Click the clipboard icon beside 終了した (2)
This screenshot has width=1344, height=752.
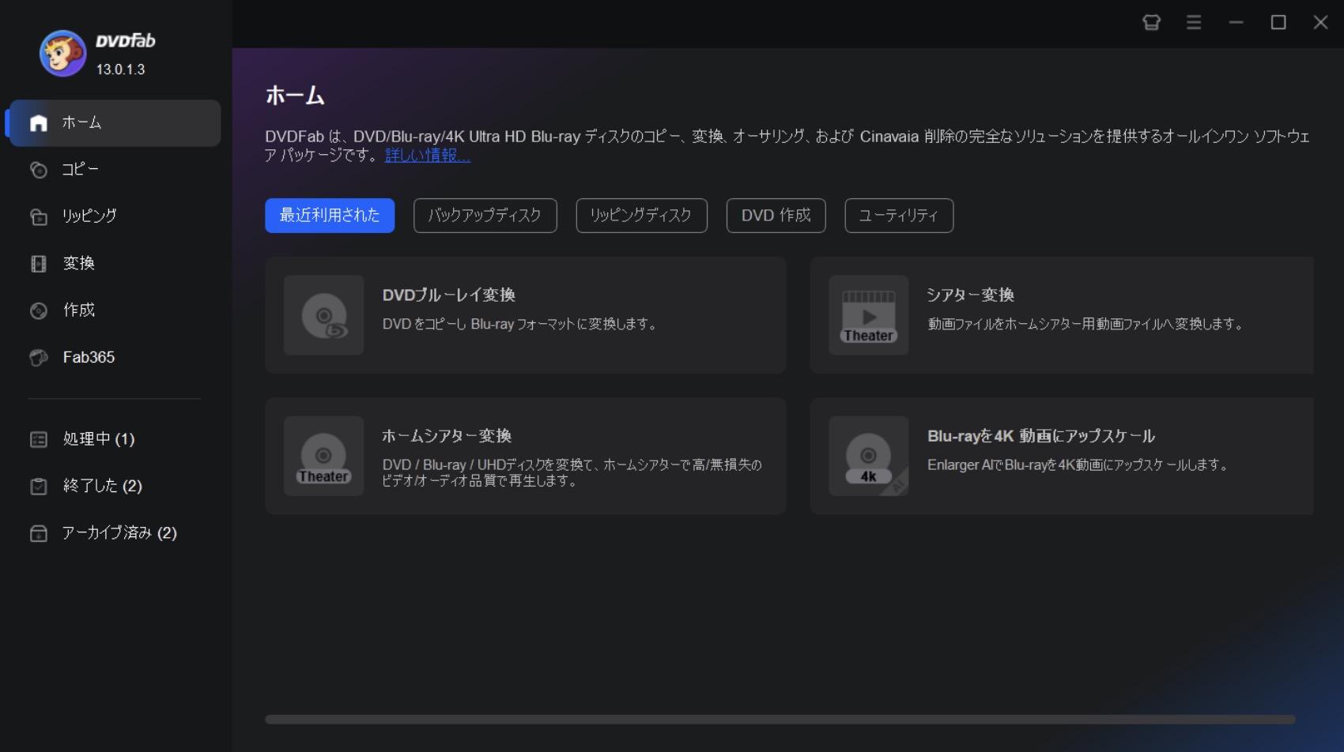[x=39, y=486]
